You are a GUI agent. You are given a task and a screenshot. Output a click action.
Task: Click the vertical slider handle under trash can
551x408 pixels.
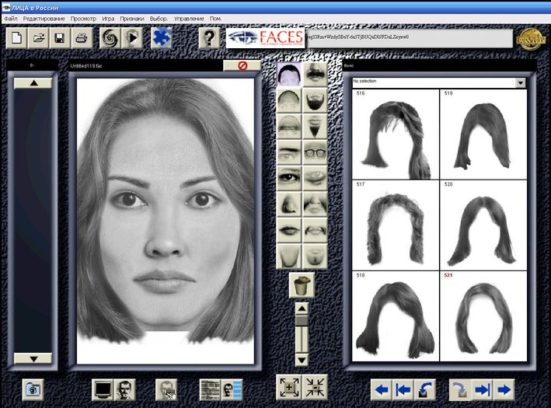302,320
